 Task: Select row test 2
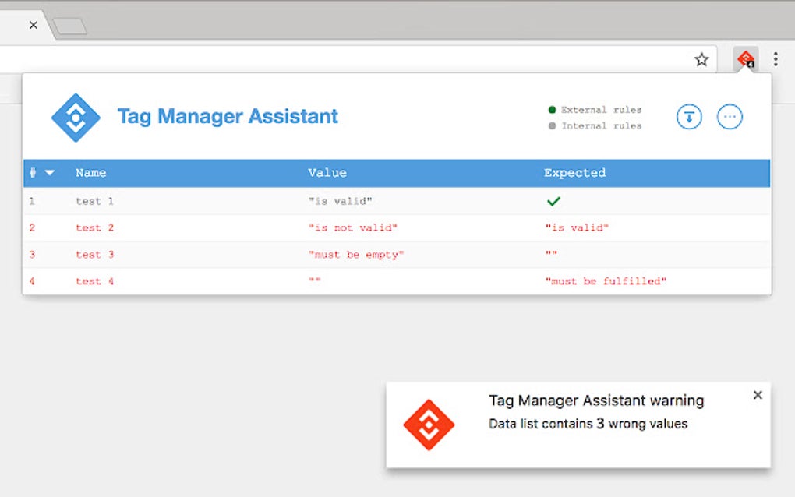[x=397, y=228]
